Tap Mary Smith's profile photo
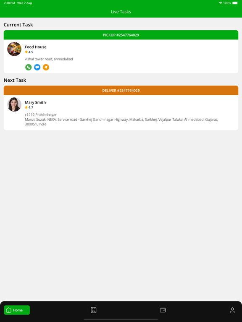 [14, 104]
